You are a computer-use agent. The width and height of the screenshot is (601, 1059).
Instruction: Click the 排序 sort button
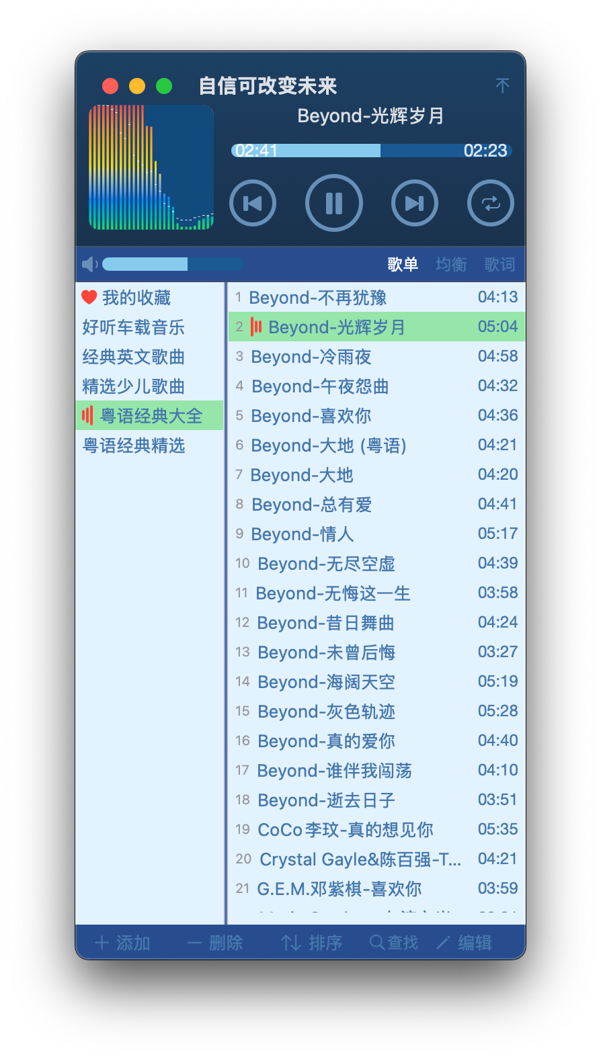(312, 943)
